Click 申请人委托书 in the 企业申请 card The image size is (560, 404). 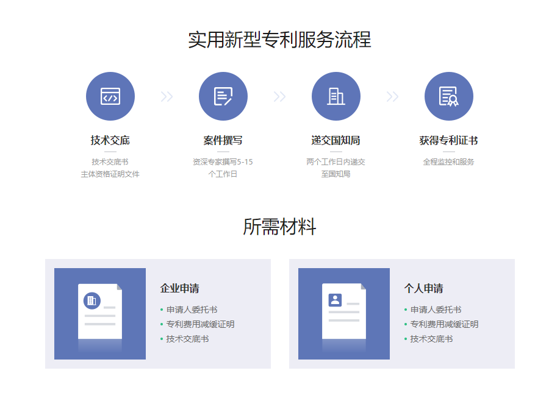tap(192, 310)
